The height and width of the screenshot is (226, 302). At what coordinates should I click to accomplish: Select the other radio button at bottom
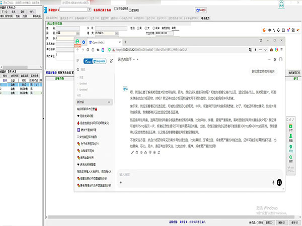(257, 222)
